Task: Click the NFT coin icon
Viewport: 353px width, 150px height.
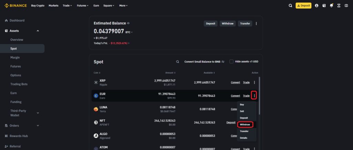Action: (96, 122)
